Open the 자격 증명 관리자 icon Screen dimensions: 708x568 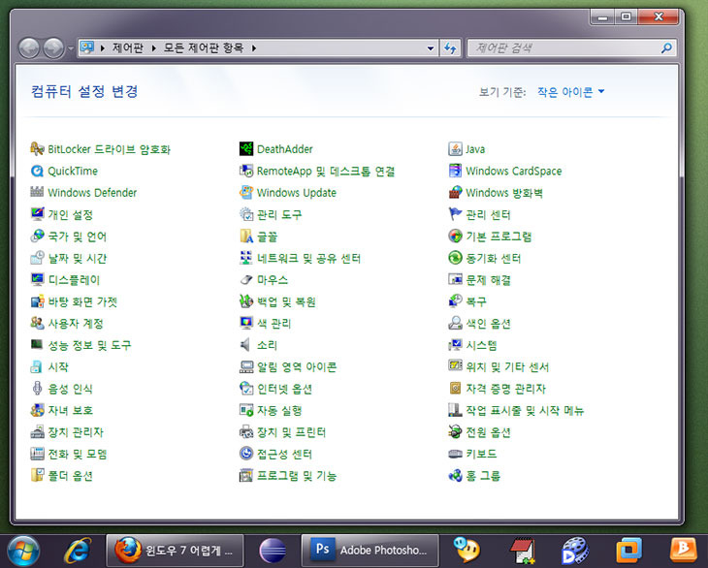point(455,389)
